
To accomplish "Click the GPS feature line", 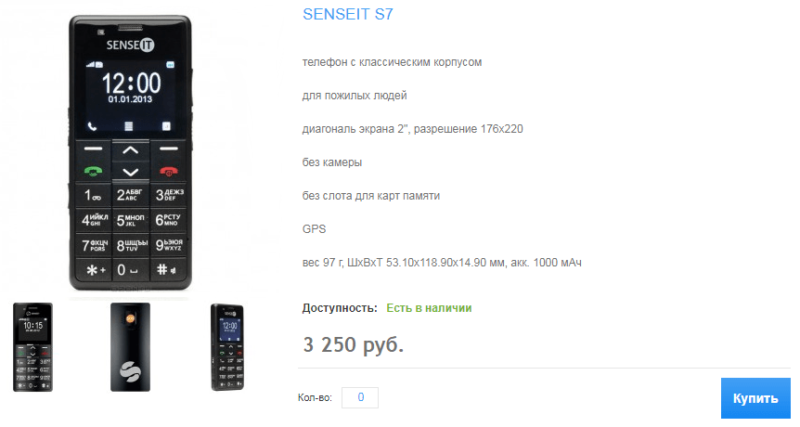I will [x=314, y=229].
